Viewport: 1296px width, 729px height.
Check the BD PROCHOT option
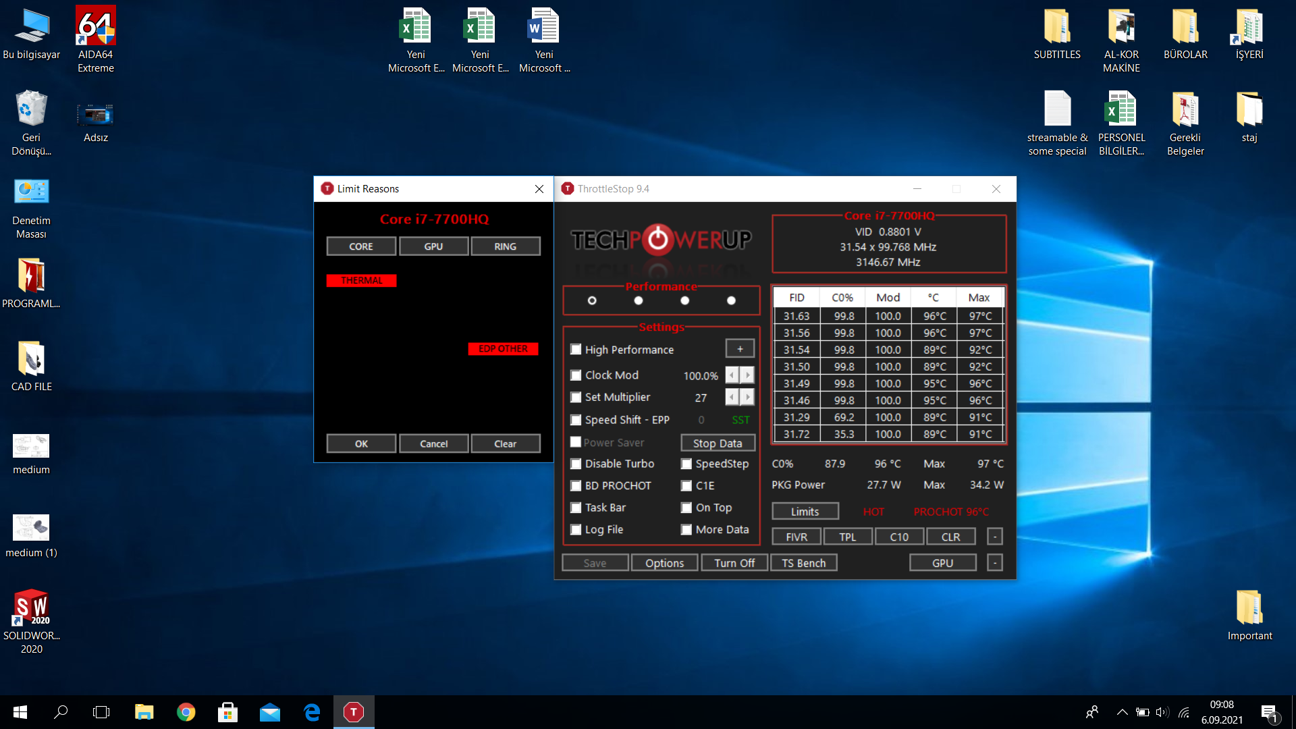(576, 486)
